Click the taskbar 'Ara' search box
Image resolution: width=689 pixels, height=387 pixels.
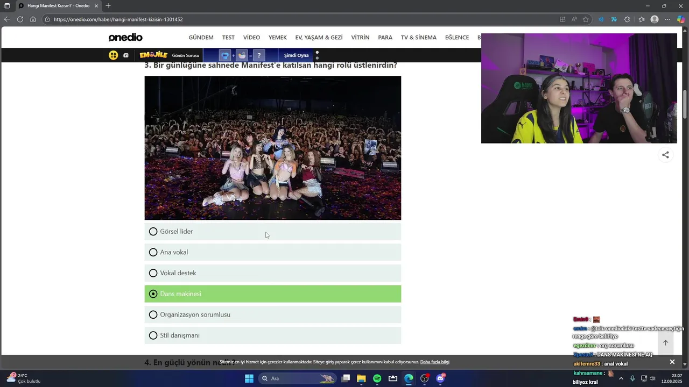[x=298, y=378]
